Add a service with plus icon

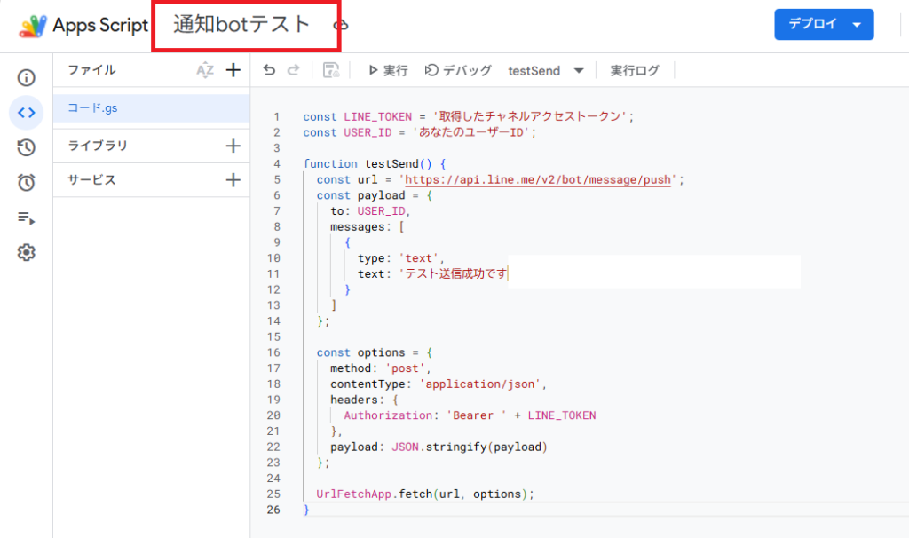click(233, 179)
